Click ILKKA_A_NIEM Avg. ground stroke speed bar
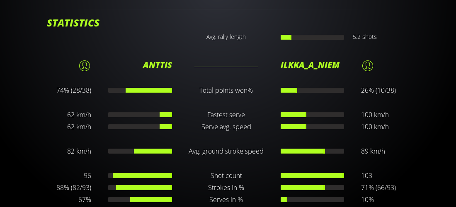 [312, 151]
